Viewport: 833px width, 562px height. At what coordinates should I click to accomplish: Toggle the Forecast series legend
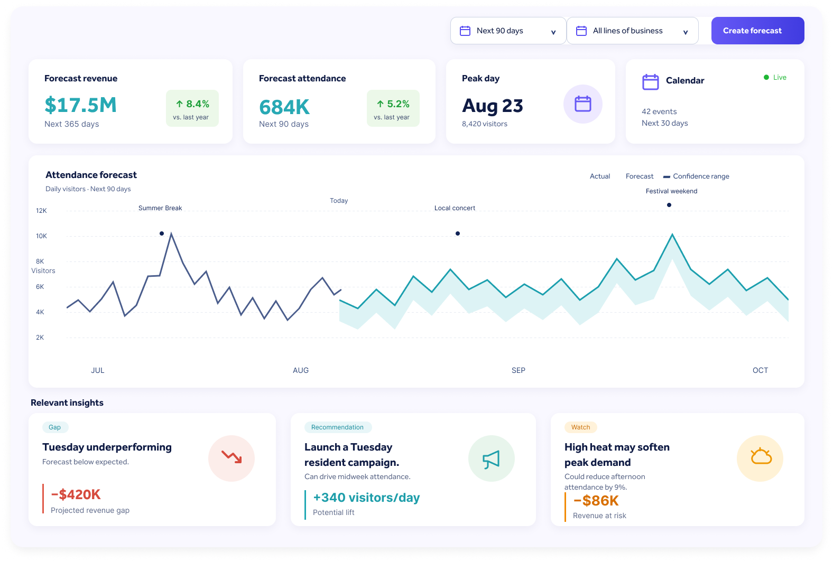pyautogui.click(x=640, y=176)
